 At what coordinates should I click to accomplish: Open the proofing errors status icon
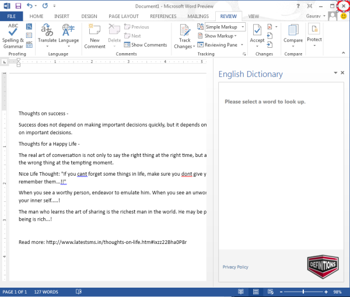(79, 292)
